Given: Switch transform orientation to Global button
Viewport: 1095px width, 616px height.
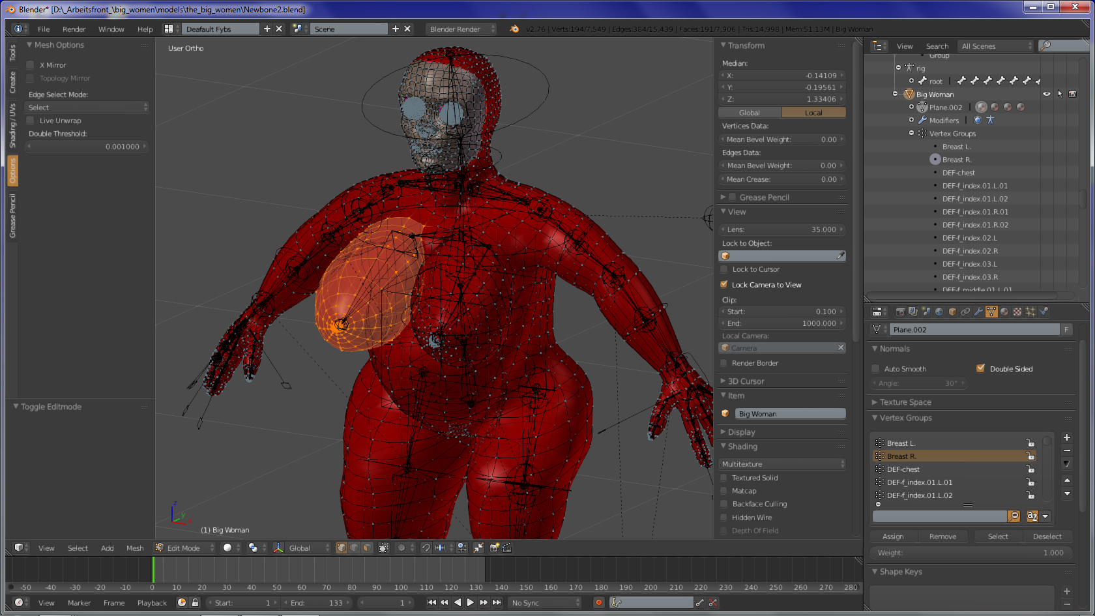Looking at the screenshot, I should 750,112.
